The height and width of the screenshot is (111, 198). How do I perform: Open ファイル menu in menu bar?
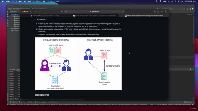click(15, 1)
